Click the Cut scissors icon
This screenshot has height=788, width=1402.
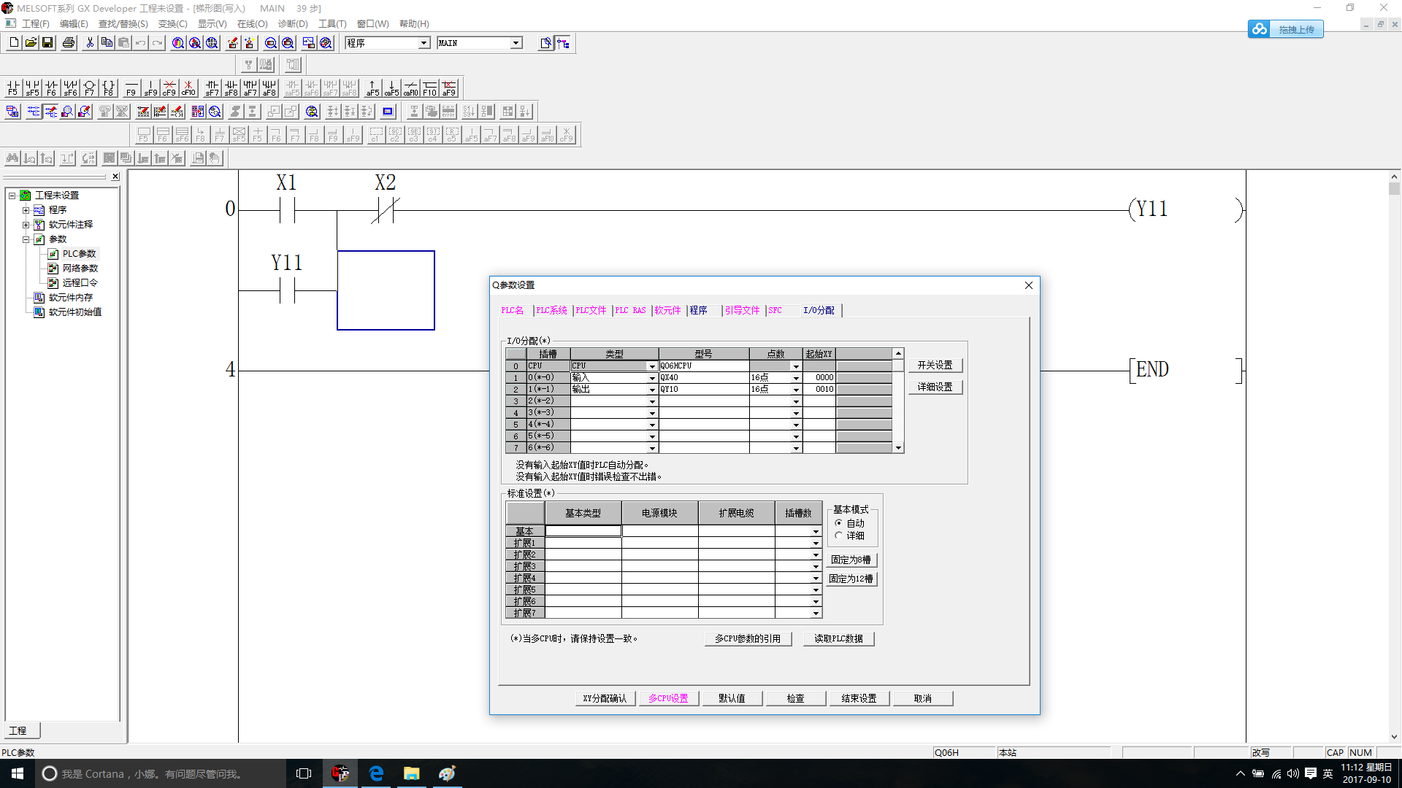point(90,43)
